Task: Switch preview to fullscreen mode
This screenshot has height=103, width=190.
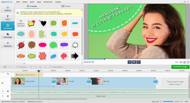Action: [188, 62]
